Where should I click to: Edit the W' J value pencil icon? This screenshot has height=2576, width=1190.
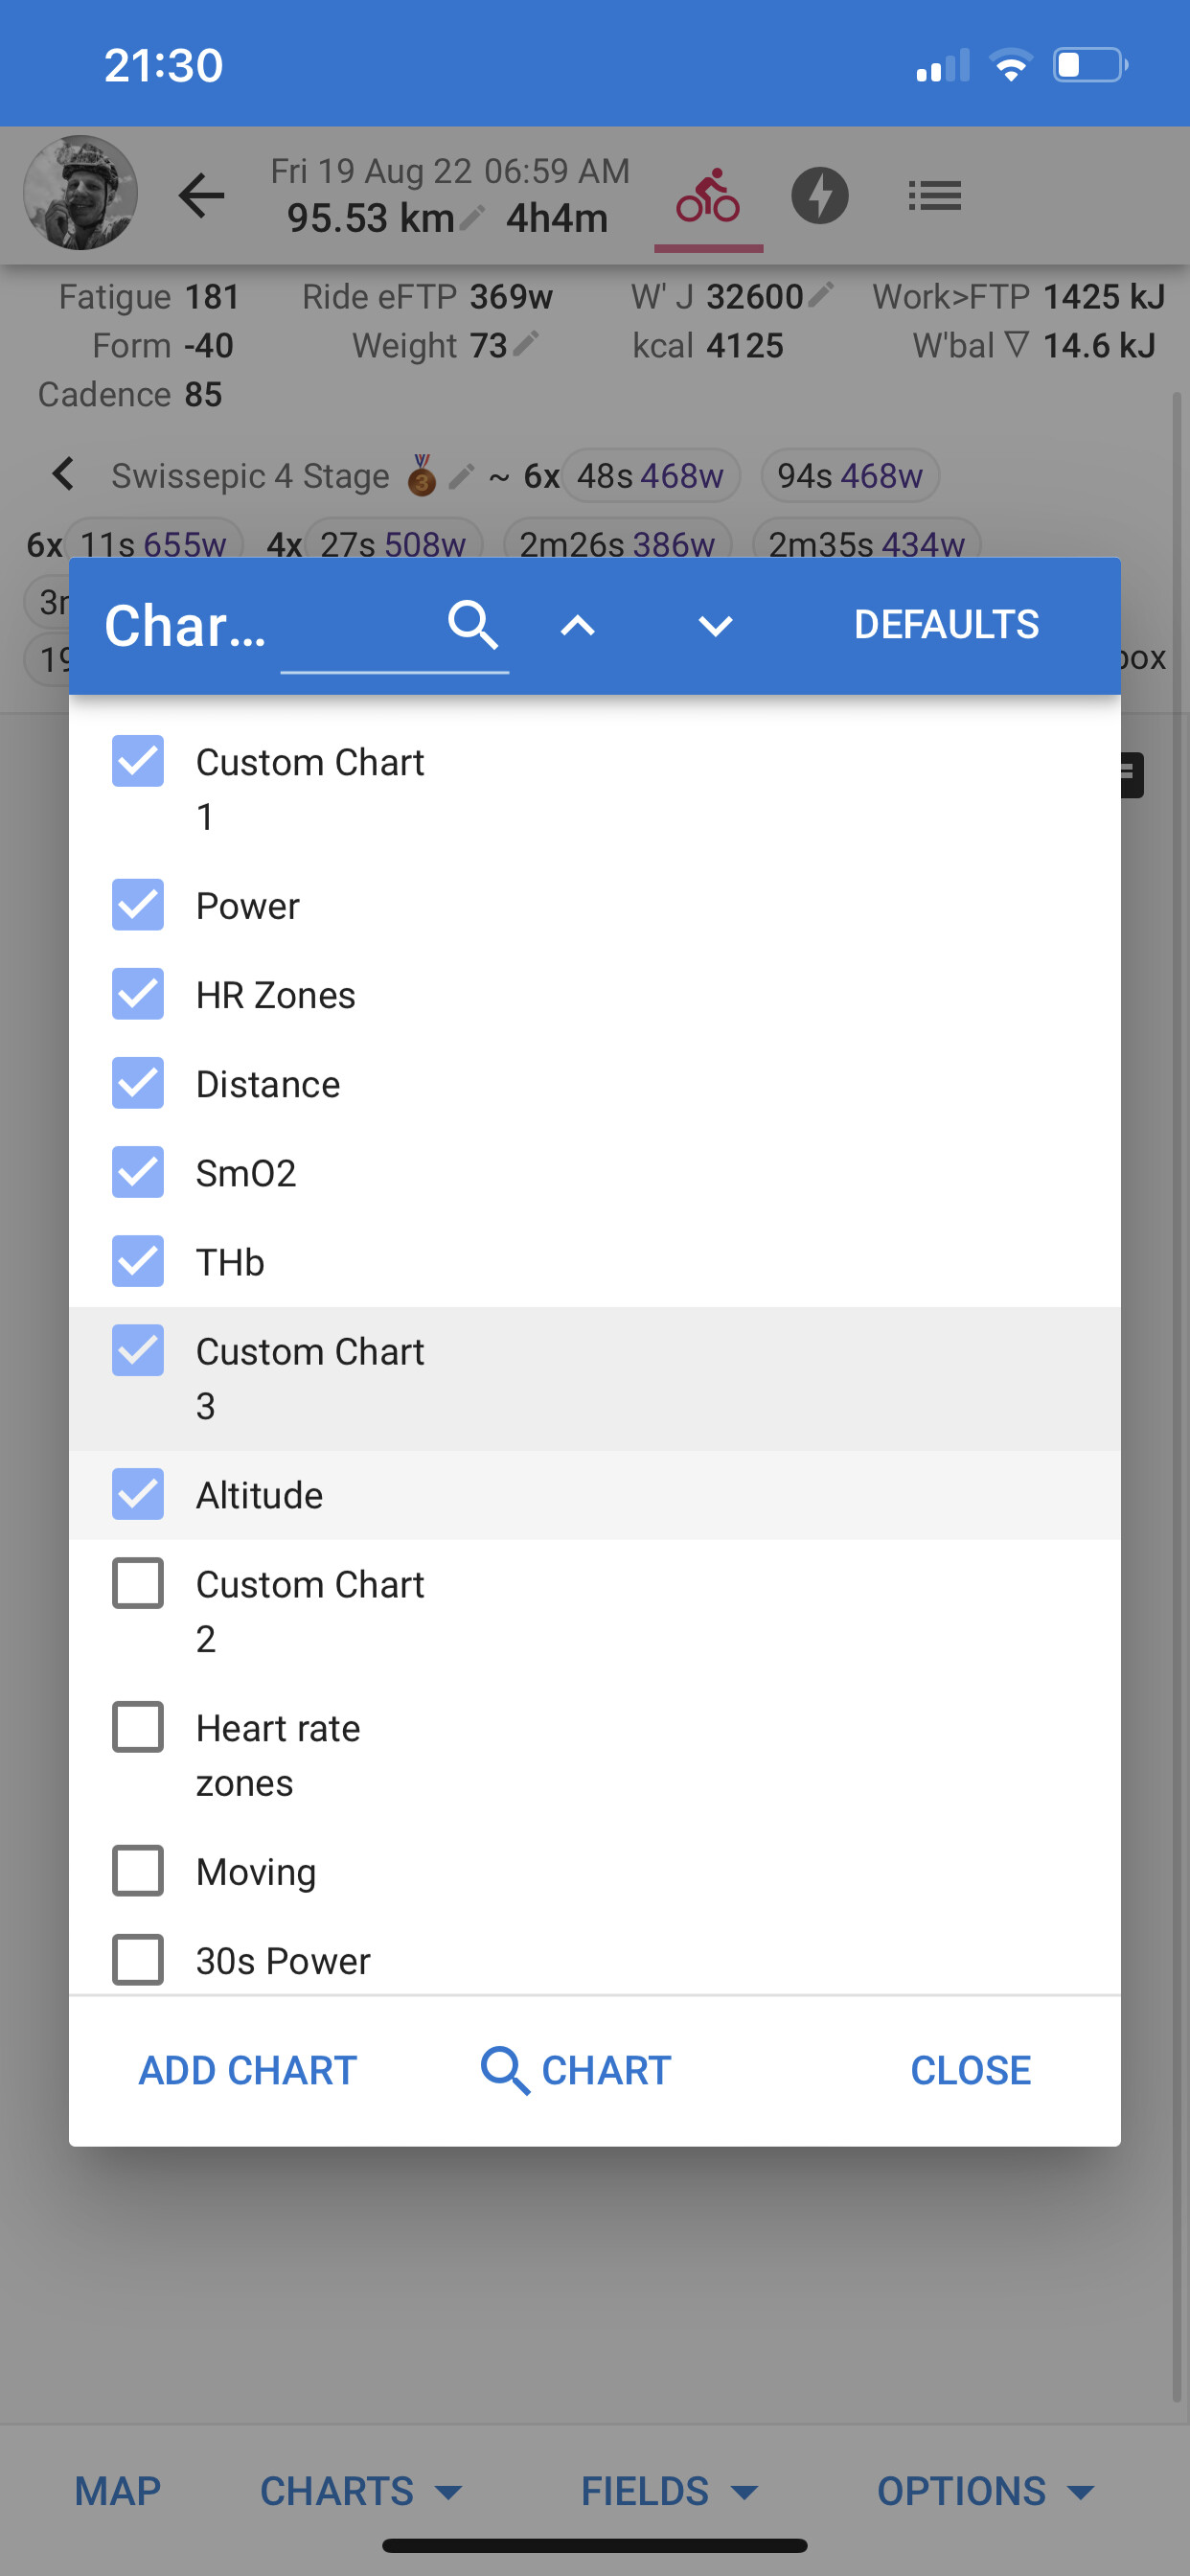pos(822,296)
